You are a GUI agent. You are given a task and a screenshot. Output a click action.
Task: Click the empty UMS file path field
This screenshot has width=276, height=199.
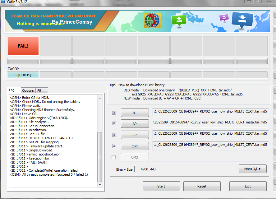tap(210, 157)
